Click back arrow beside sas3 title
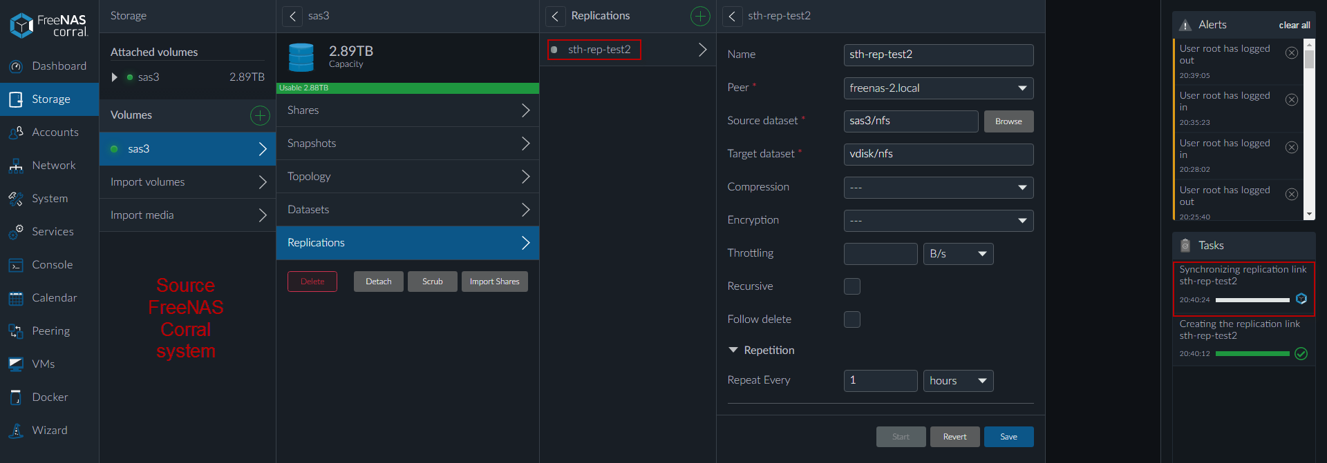Viewport: 1327px width, 463px height. coord(292,16)
